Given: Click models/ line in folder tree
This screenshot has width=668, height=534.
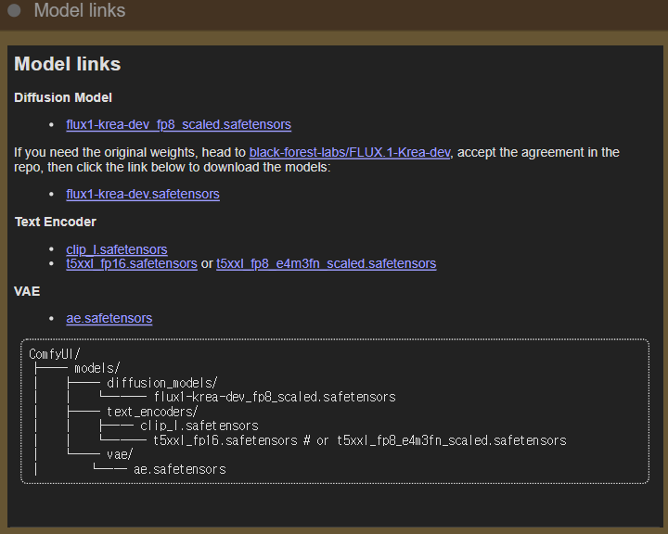Looking at the screenshot, I should (97, 368).
